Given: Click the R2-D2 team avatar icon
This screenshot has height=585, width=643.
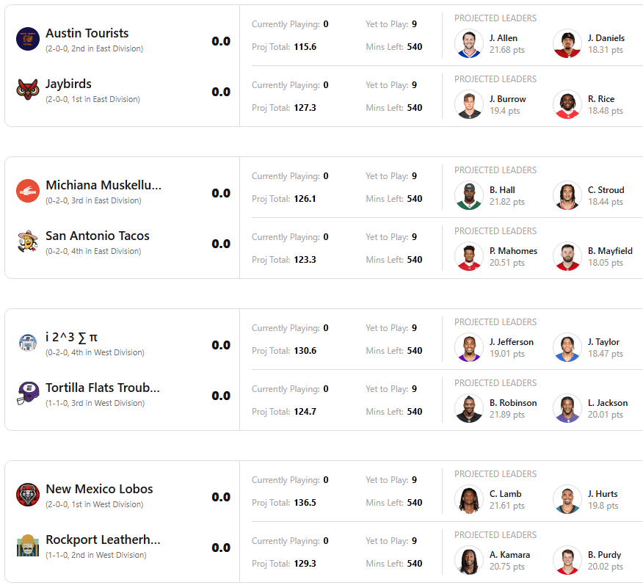Looking at the screenshot, I should 28,343.
